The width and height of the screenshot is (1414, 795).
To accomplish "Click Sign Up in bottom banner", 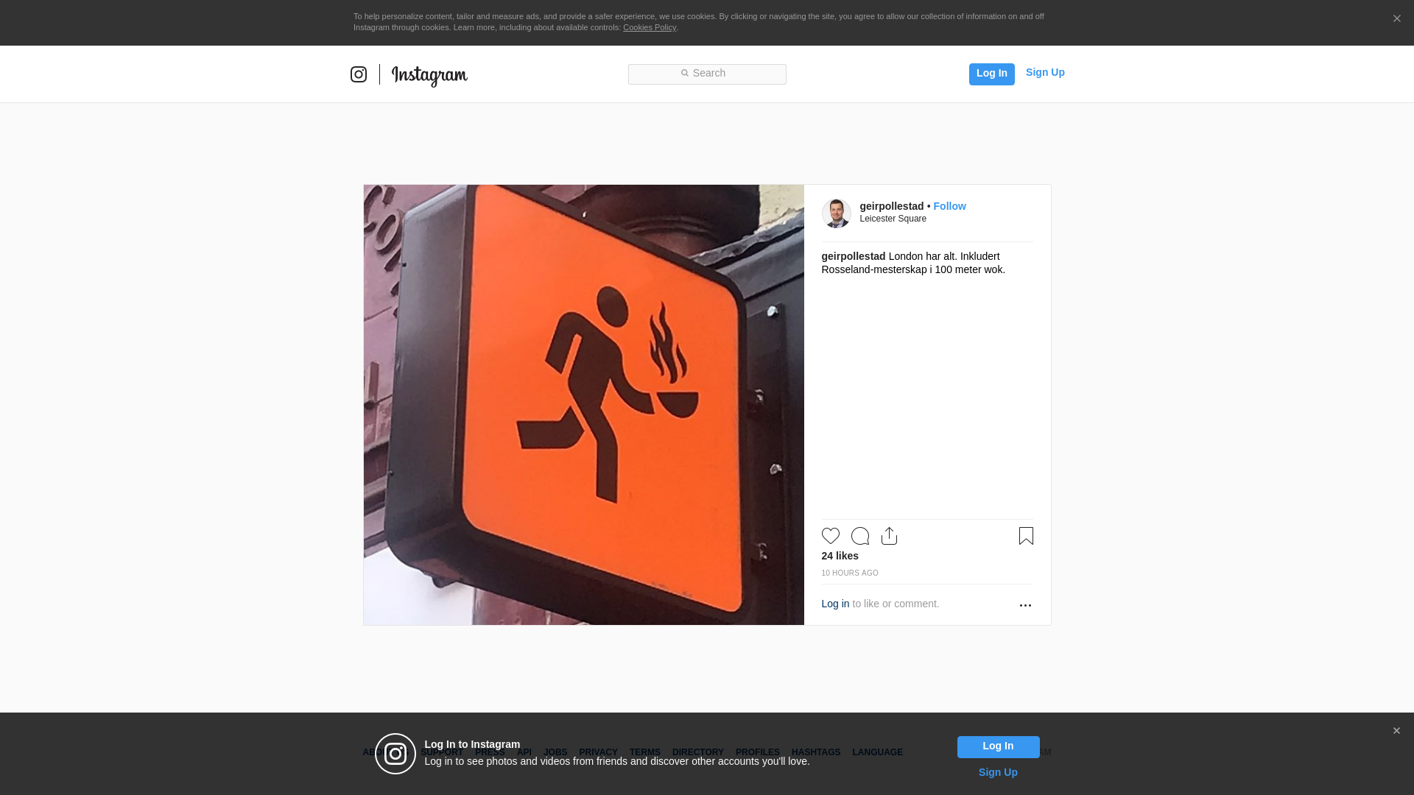I will [x=998, y=773].
